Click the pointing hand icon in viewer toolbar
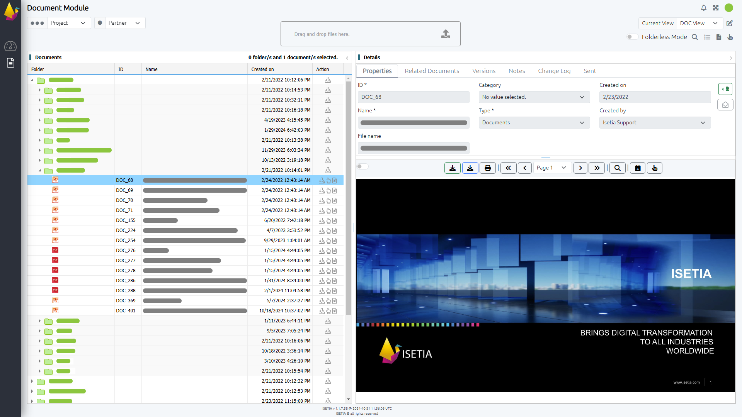The image size is (742, 417). (x=655, y=168)
